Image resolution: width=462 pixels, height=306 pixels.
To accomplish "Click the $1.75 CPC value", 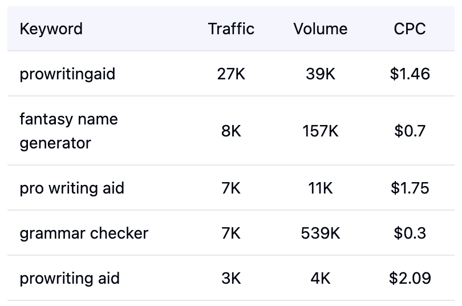I will click(410, 188).
